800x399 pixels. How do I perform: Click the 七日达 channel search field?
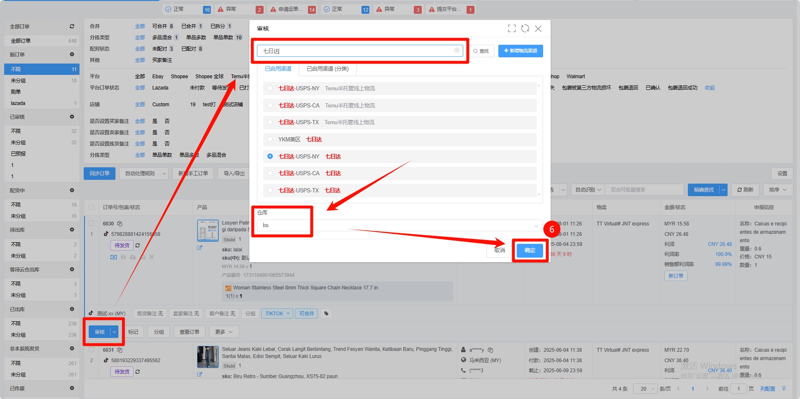356,51
